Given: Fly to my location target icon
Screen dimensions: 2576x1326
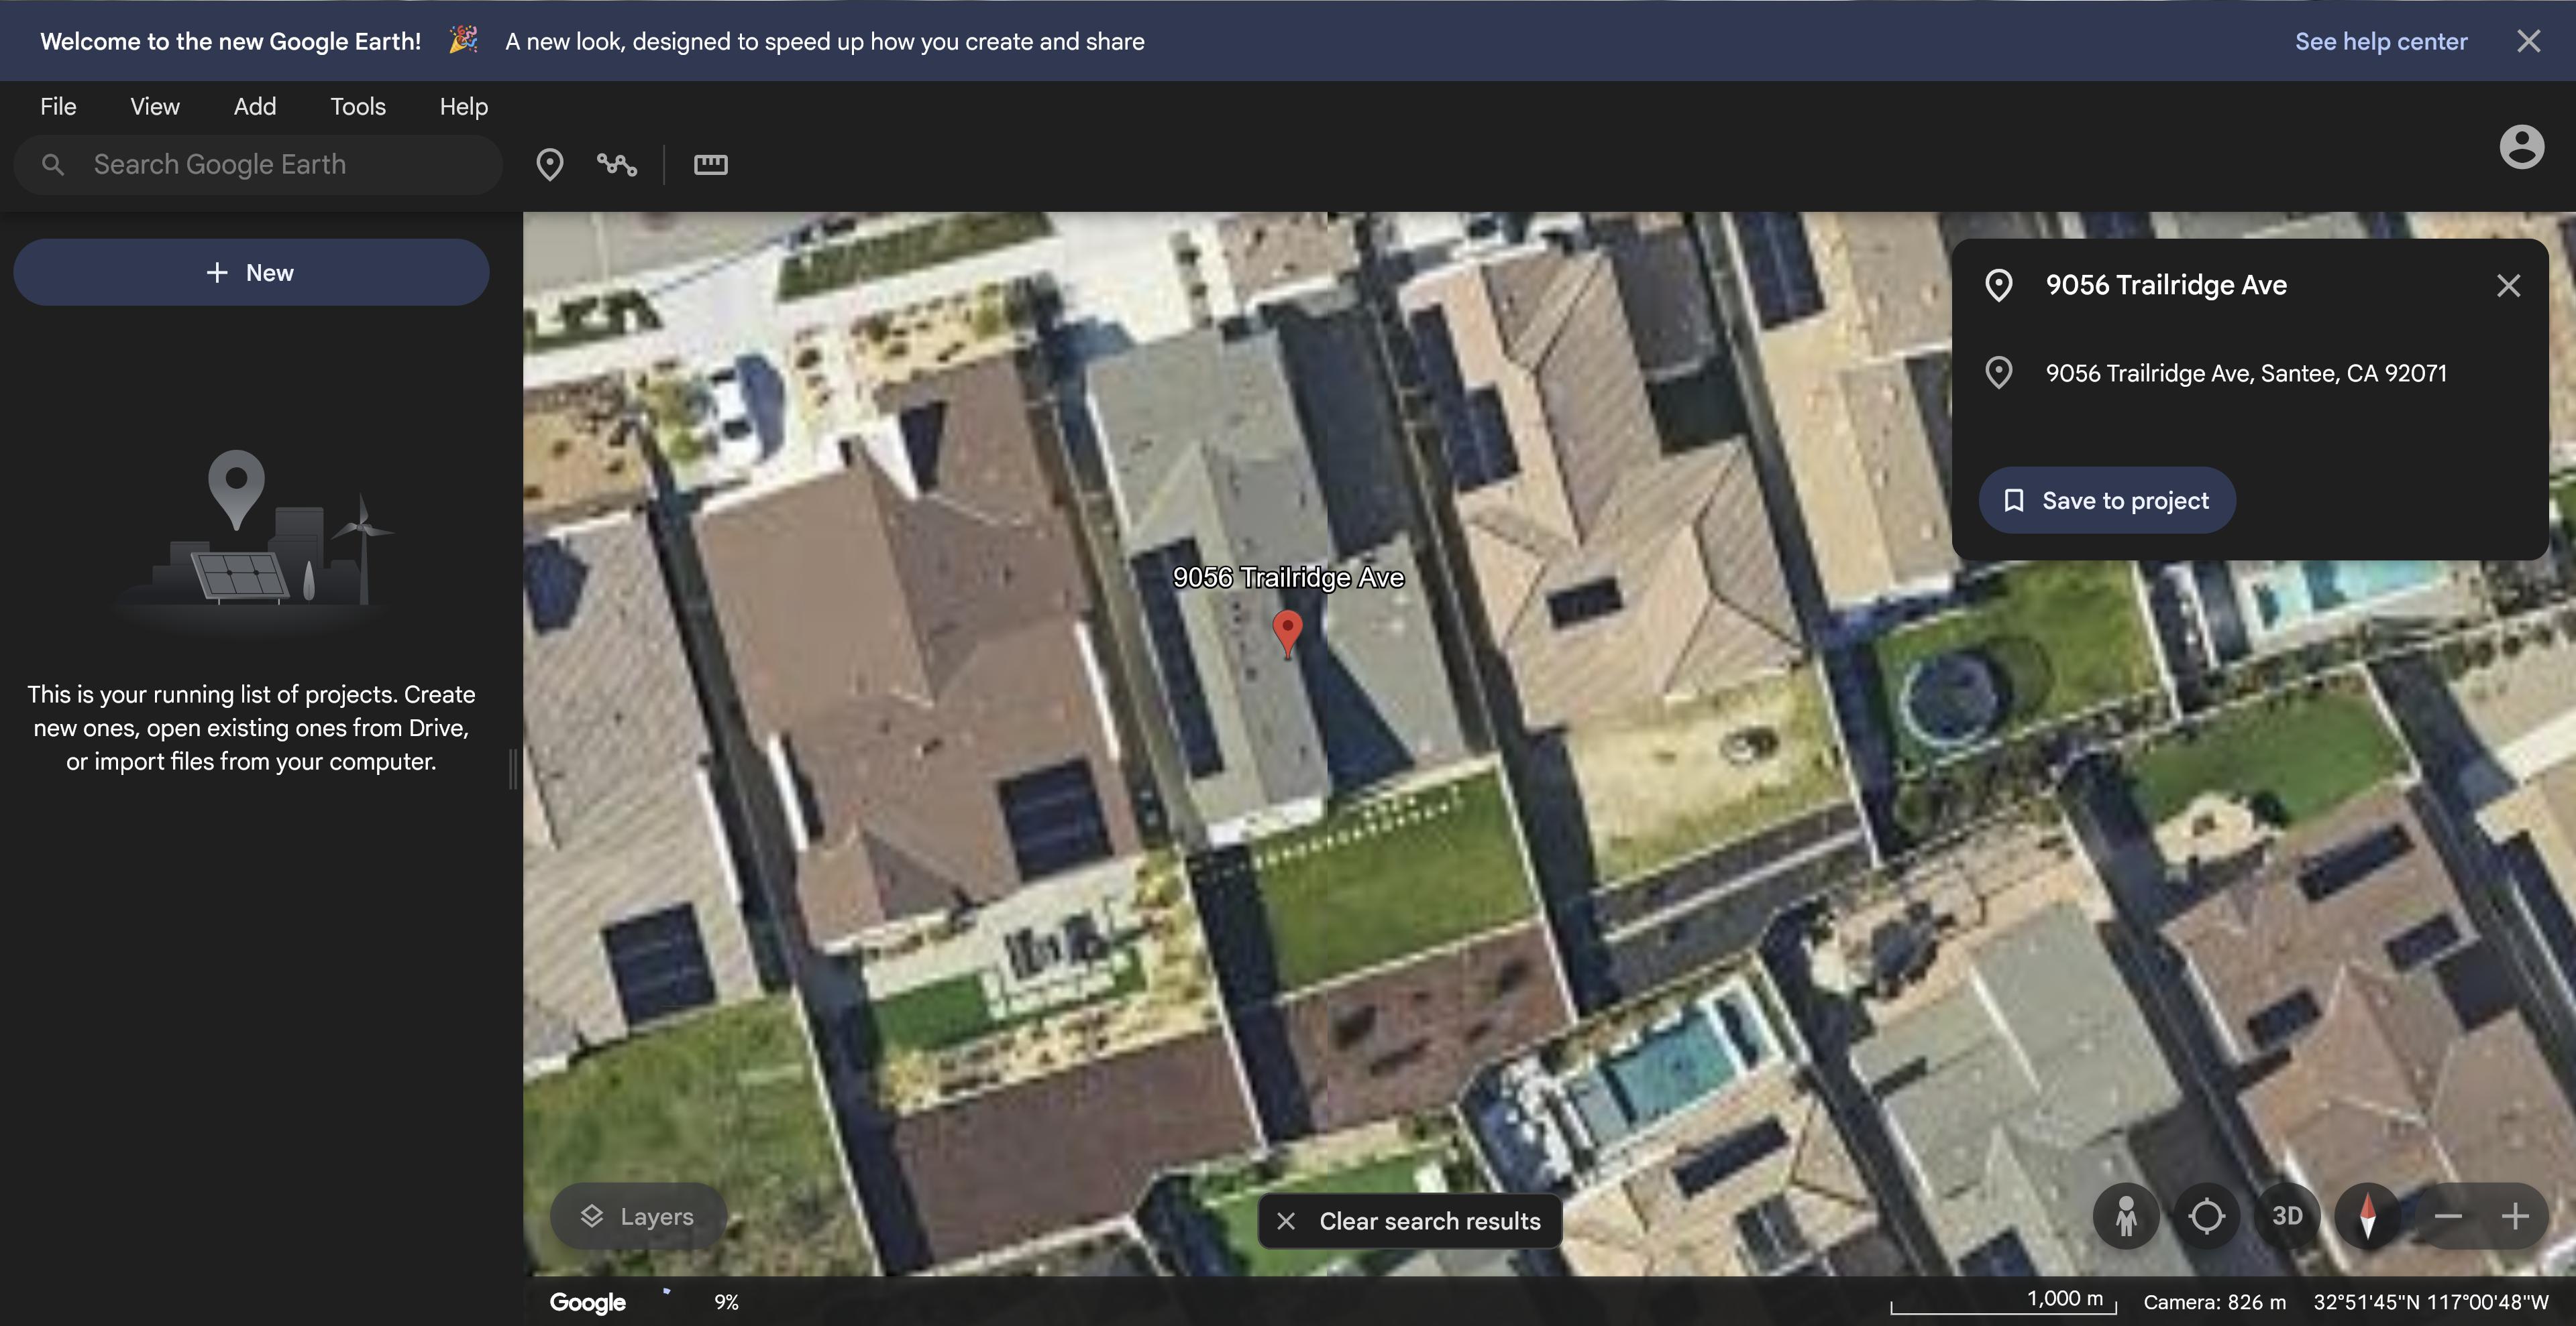Looking at the screenshot, I should pos(2206,1216).
